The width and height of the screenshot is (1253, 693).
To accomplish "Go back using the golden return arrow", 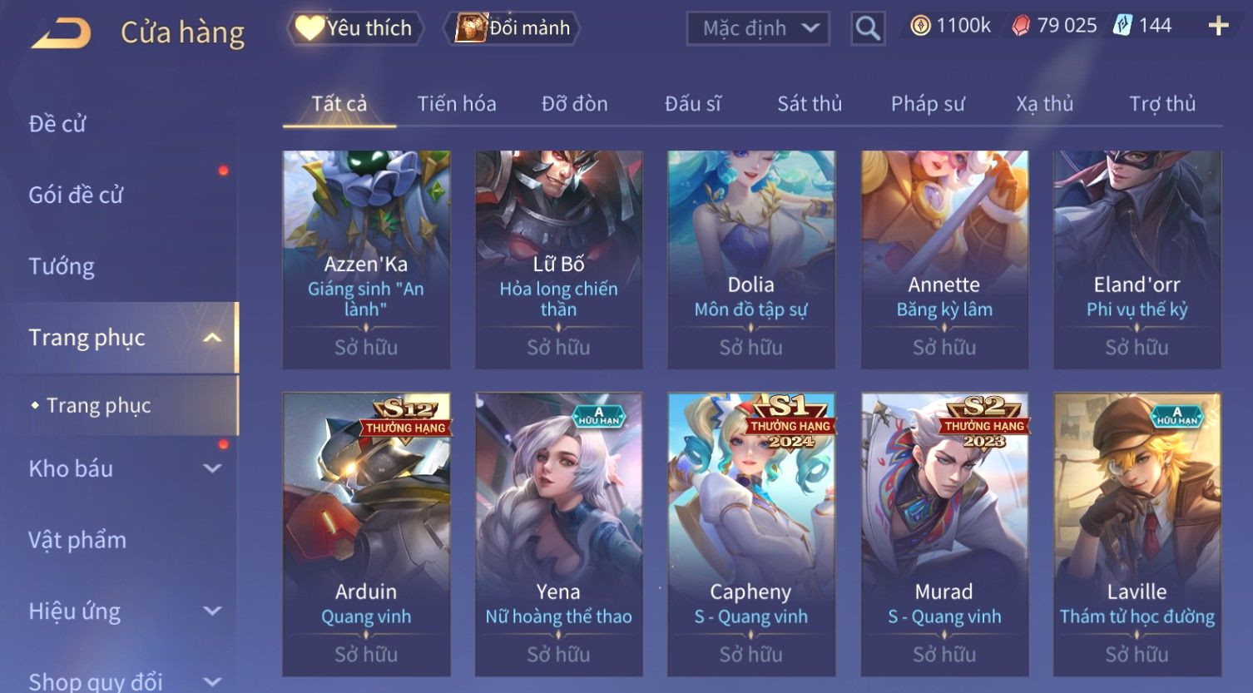I will [x=62, y=32].
